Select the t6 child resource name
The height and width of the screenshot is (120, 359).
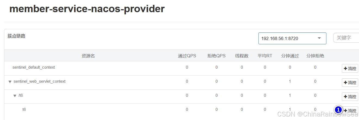(x=24, y=109)
